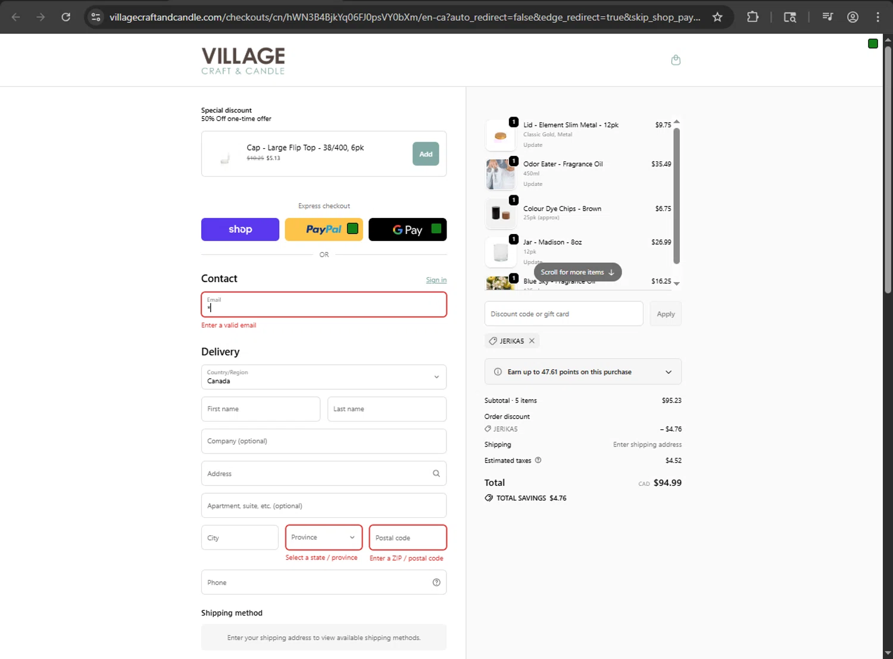Open the tab search icon in toolbar
Viewport: 893px width, 659px height.
coord(790,17)
